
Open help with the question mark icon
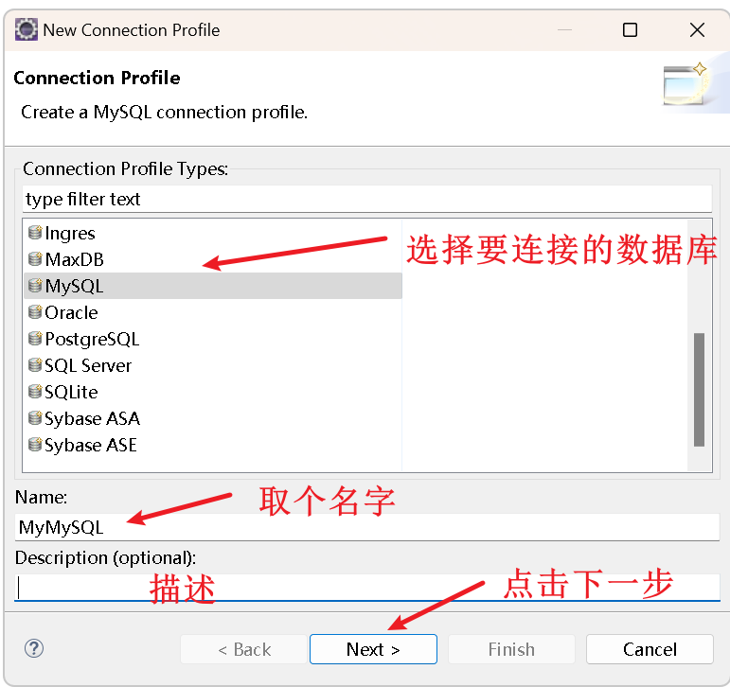(34, 648)
